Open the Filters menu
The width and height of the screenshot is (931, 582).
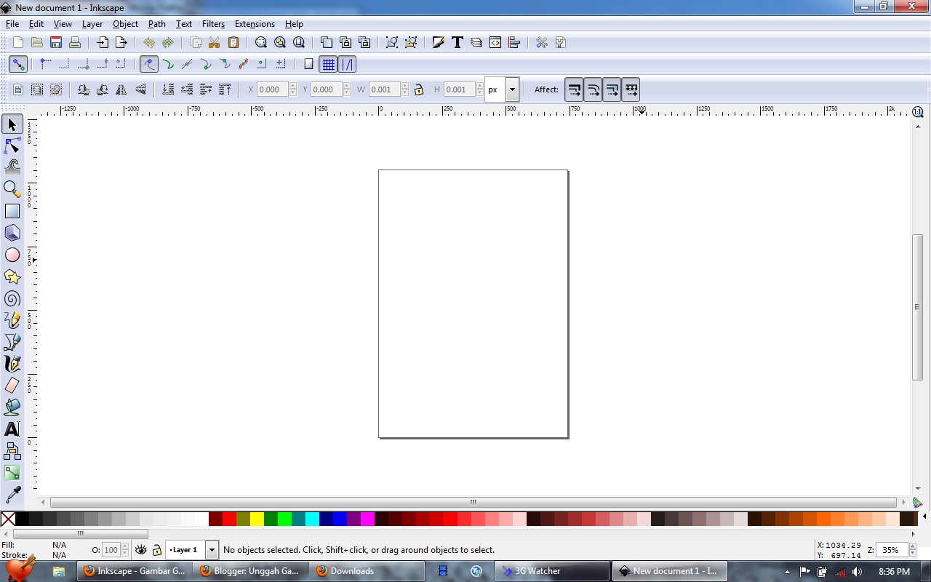(x=213, y=24)
